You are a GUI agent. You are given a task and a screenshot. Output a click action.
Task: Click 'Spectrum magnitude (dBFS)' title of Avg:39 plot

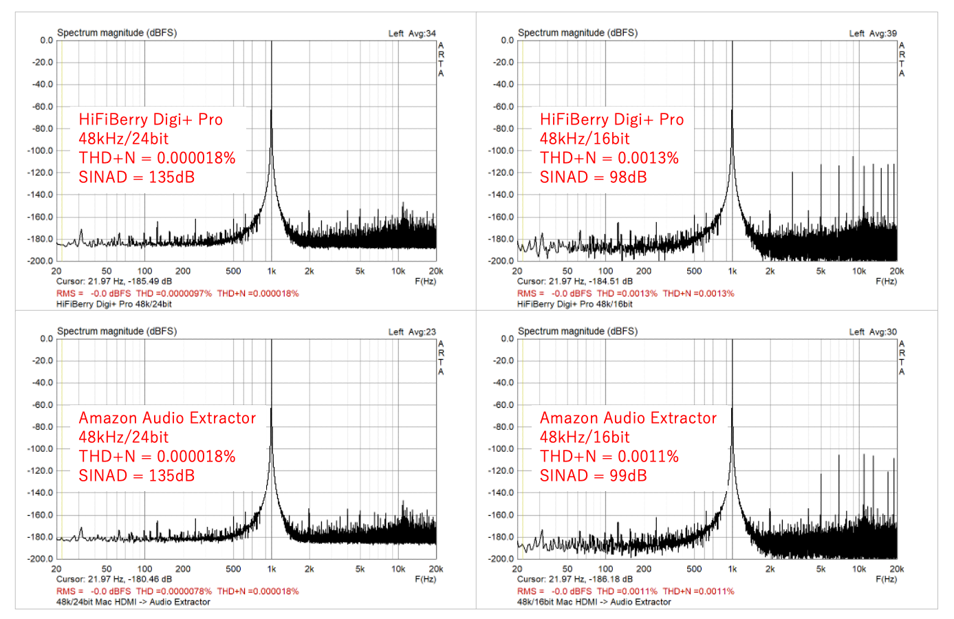[578, 33]
